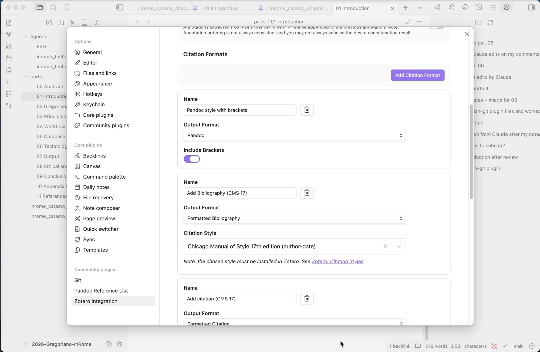Open Pandoc output format dropdown
540x352 pixels.
295,135
